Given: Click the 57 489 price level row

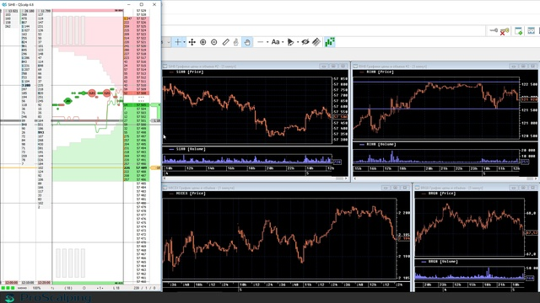Looking at the screenshot, I should [141, 167].
